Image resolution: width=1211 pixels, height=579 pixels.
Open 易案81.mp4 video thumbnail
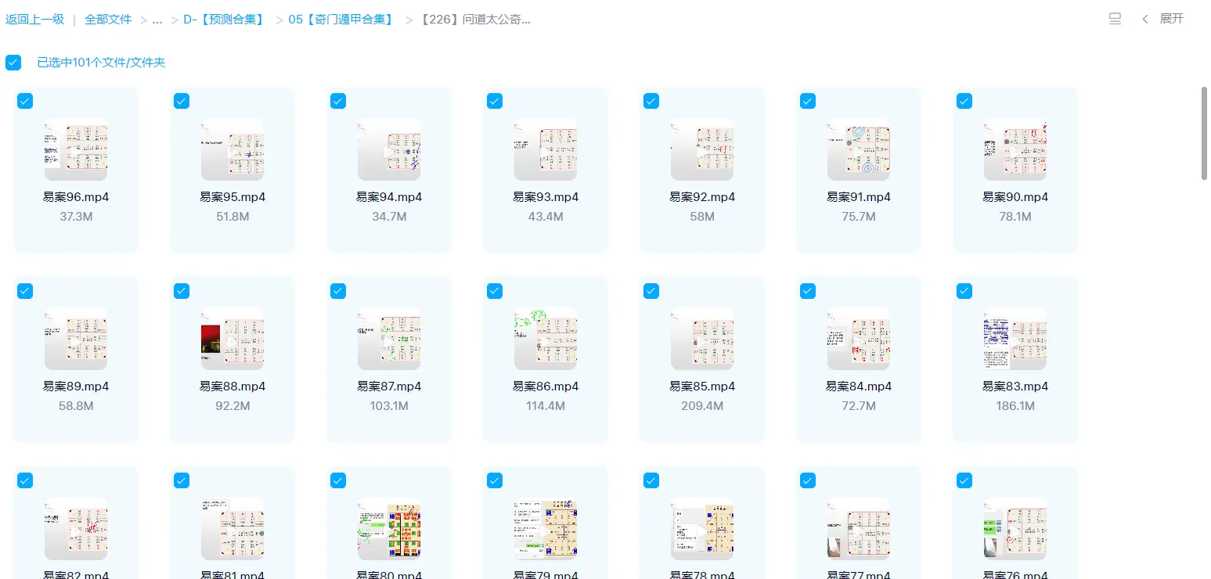tap(232, 529)
